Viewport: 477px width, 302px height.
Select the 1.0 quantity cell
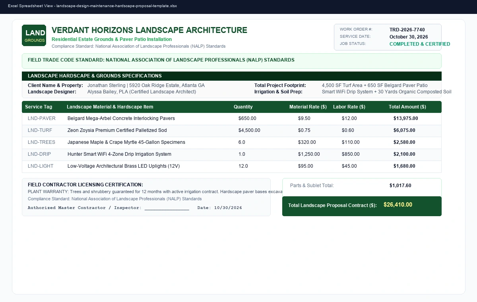(242, 154)
